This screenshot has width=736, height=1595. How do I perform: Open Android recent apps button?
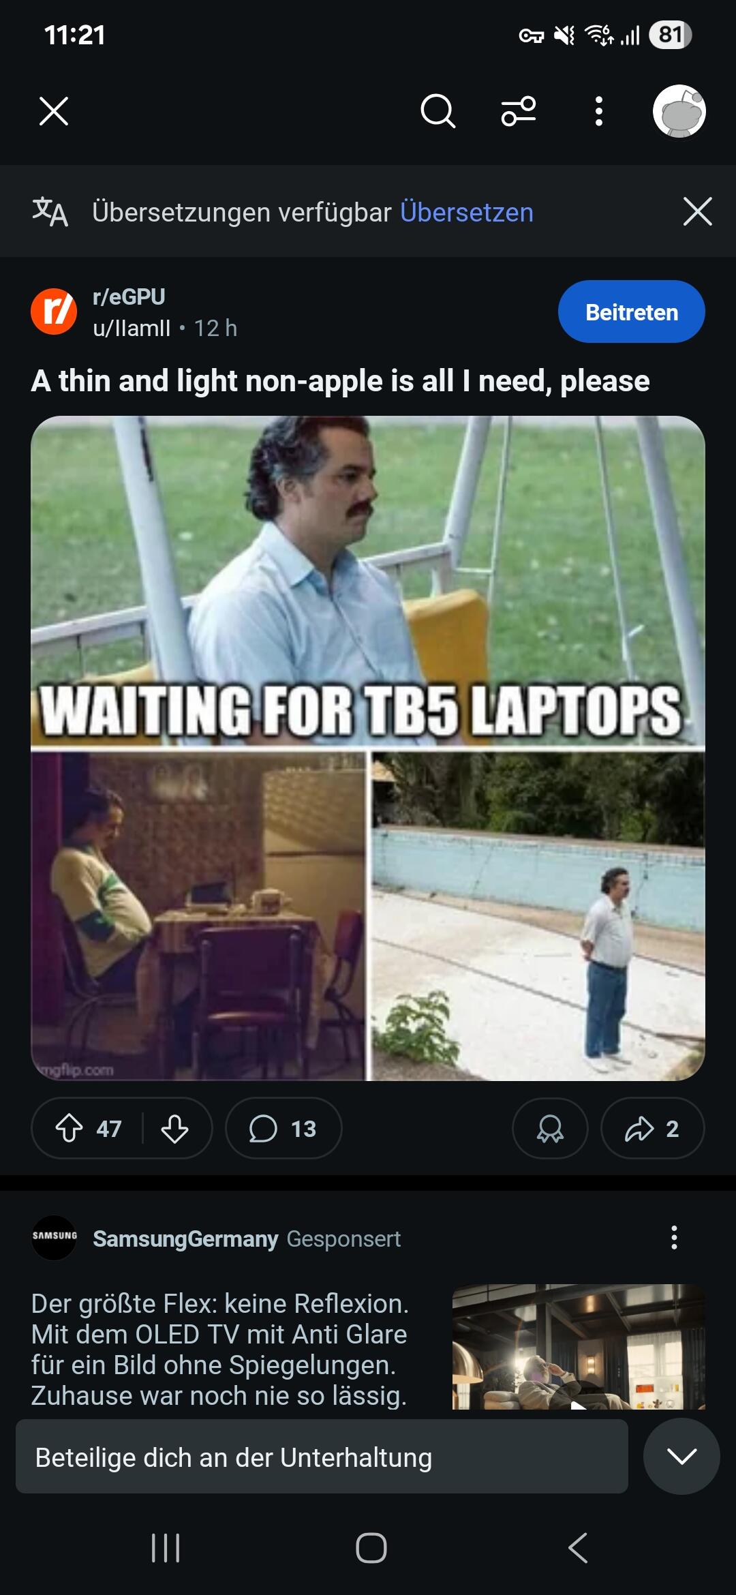[x=166, y=1548]
